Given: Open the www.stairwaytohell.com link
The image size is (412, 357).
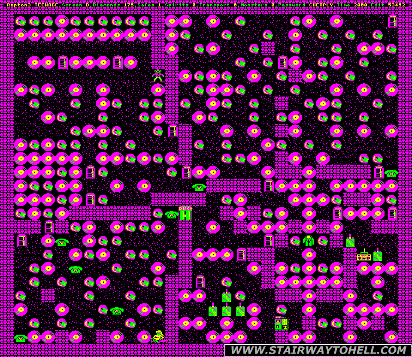Looking at the screenshot, I should (318, 350).
